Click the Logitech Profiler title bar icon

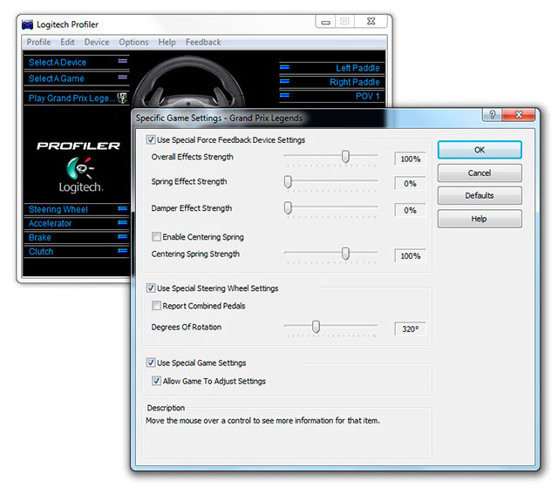pos(27,24)
